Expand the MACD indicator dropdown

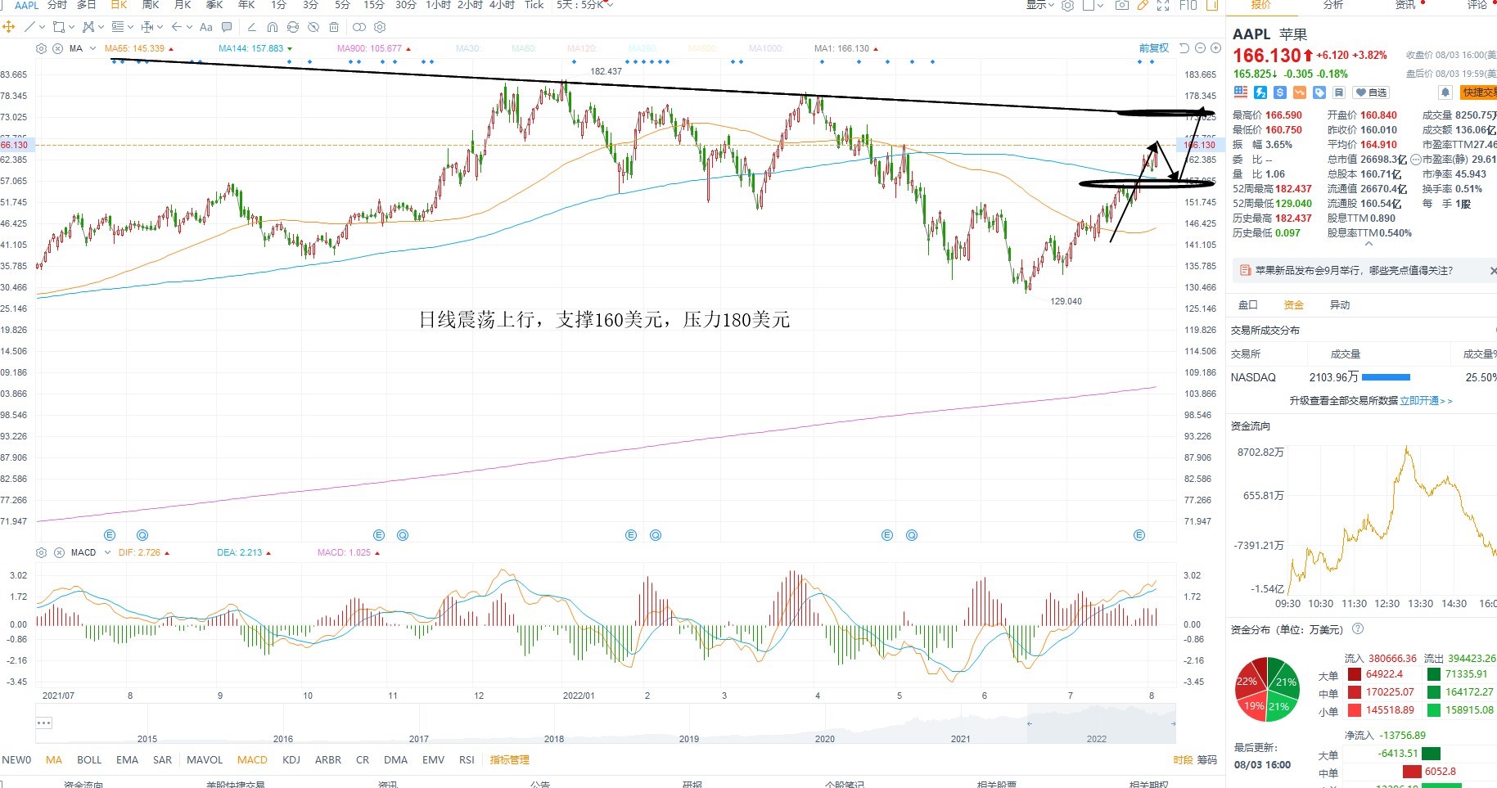(106, 552)
